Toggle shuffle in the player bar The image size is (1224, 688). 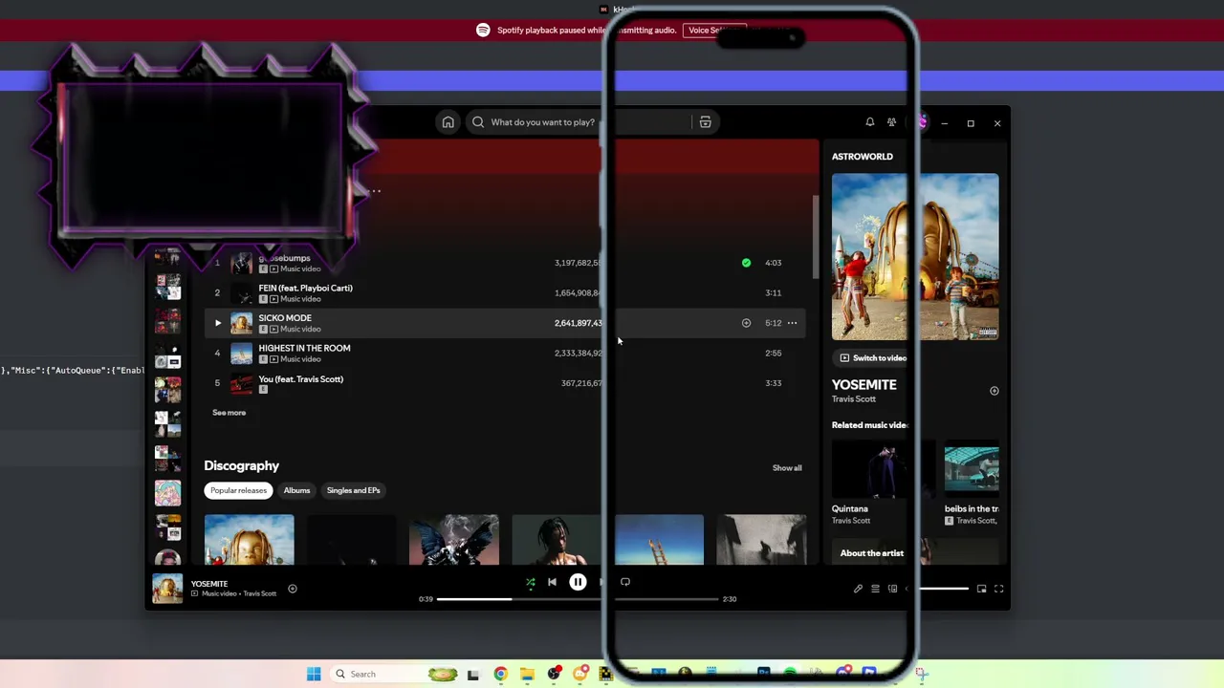click(530, 582)
